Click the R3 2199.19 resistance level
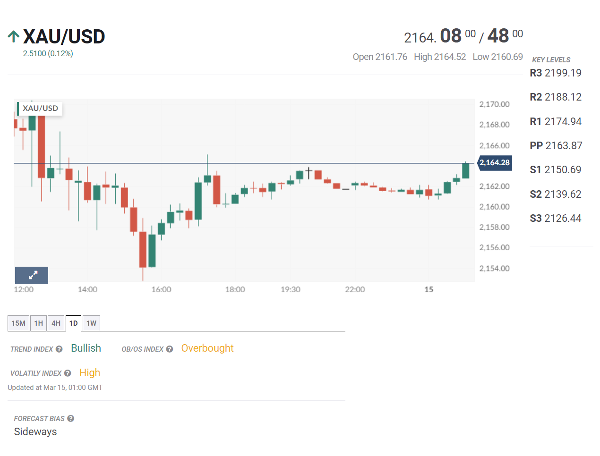 click(556, 73)
